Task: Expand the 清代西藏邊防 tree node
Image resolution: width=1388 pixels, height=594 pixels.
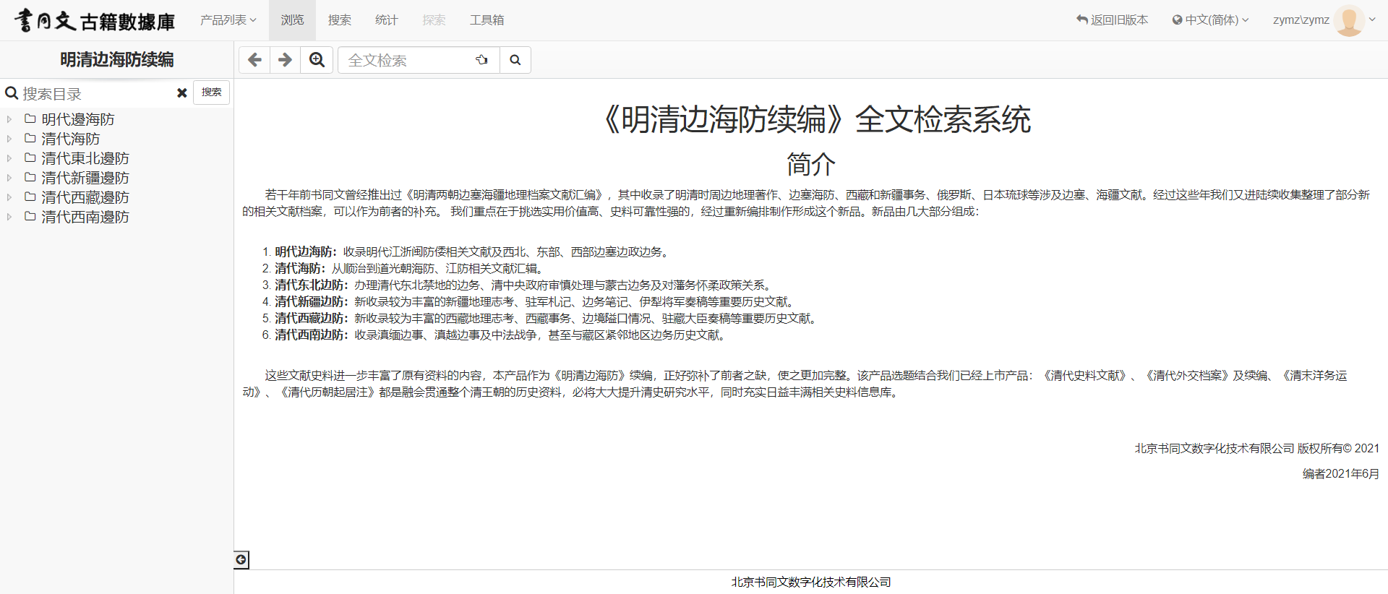Action: click(9, 197)
